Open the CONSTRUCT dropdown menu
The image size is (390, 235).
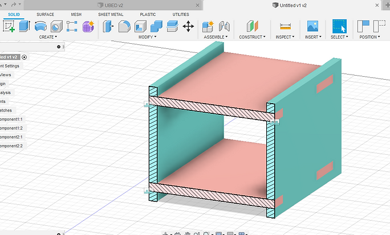click(252, 37)
